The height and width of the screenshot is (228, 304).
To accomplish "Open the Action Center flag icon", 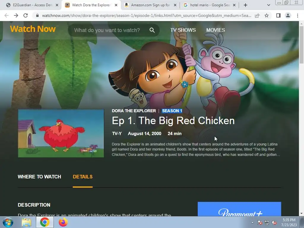I will (x=260, y=222).
